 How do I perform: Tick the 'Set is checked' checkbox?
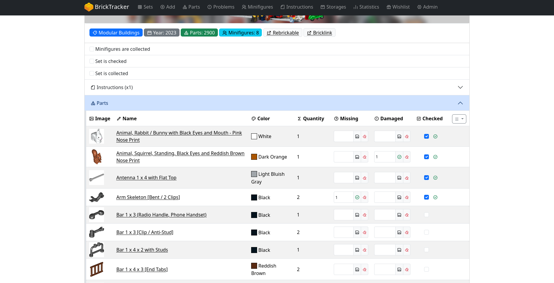pos(92,61)
